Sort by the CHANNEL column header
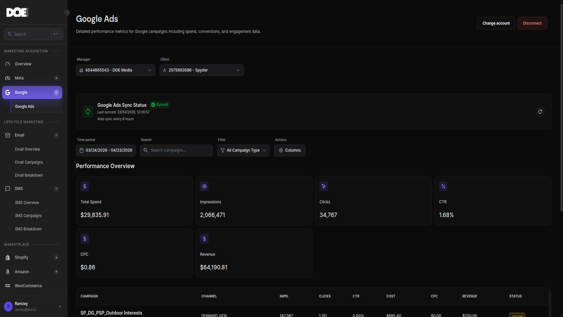The image size is (563, 317). 209,296
